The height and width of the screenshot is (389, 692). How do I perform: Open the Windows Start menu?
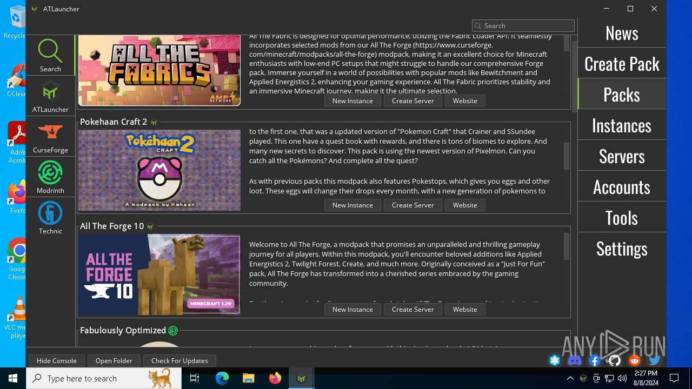pyautogui.click(x=13, y=378)
